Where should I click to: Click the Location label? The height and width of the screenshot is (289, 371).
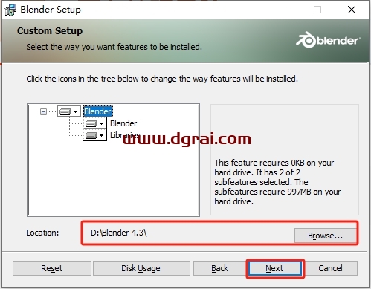(42, 233)
